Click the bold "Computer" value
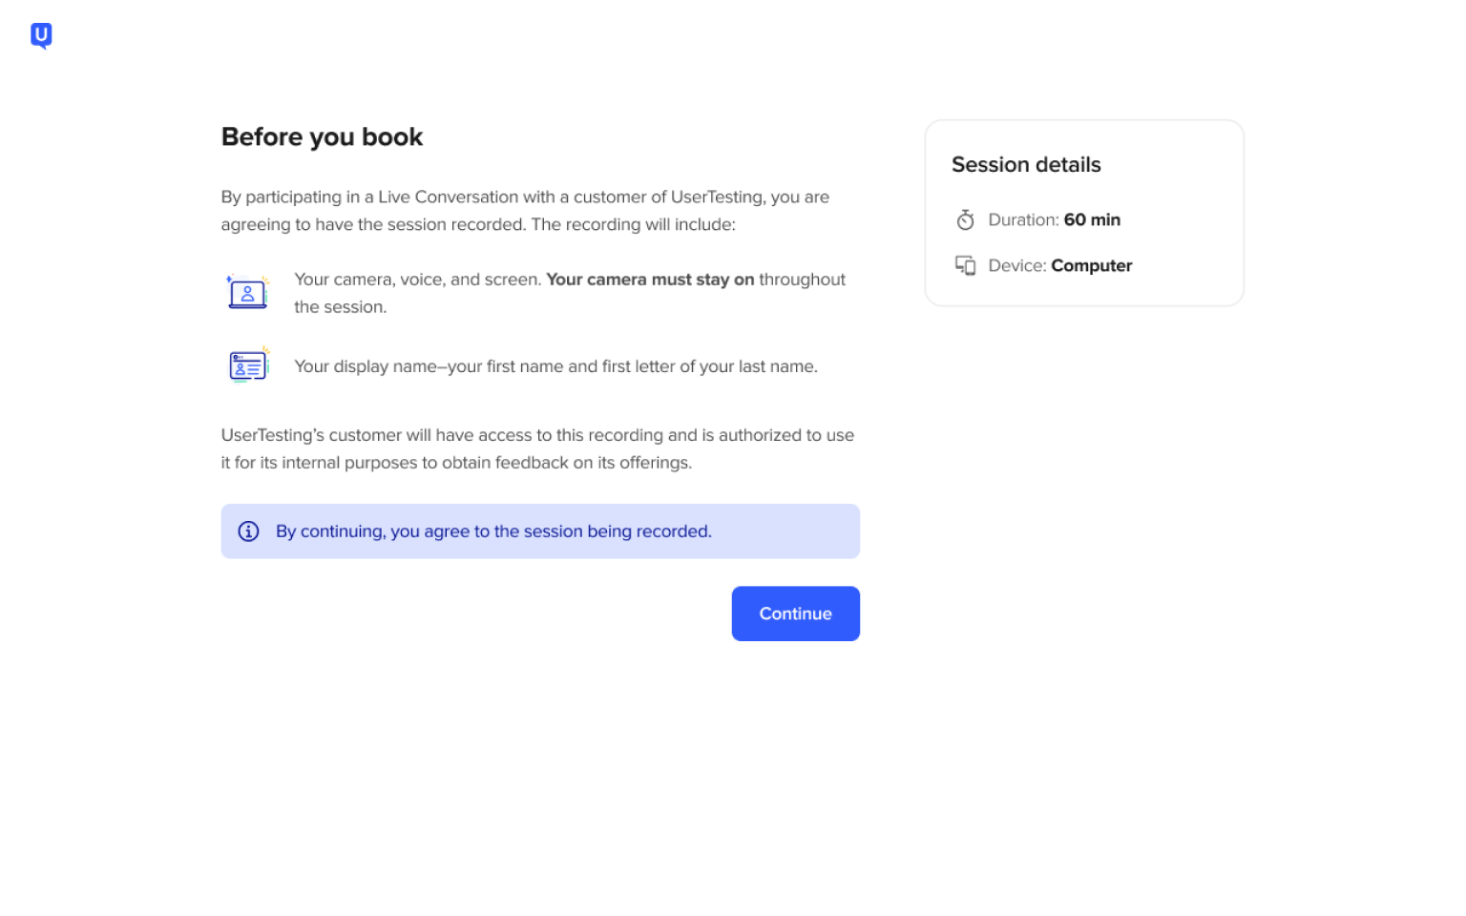This screenshot has width=1466, height=916. click(1091, 265)
